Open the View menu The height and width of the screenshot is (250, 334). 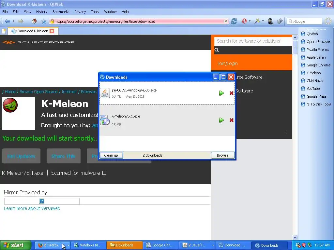click(x=27, y=12)
